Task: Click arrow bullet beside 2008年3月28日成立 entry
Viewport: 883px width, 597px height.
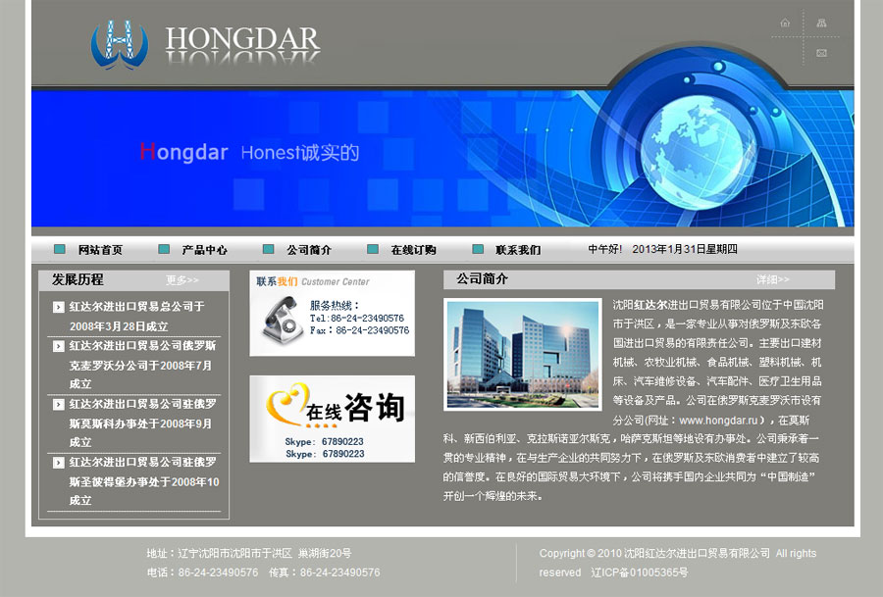Action: pos(59,307)
